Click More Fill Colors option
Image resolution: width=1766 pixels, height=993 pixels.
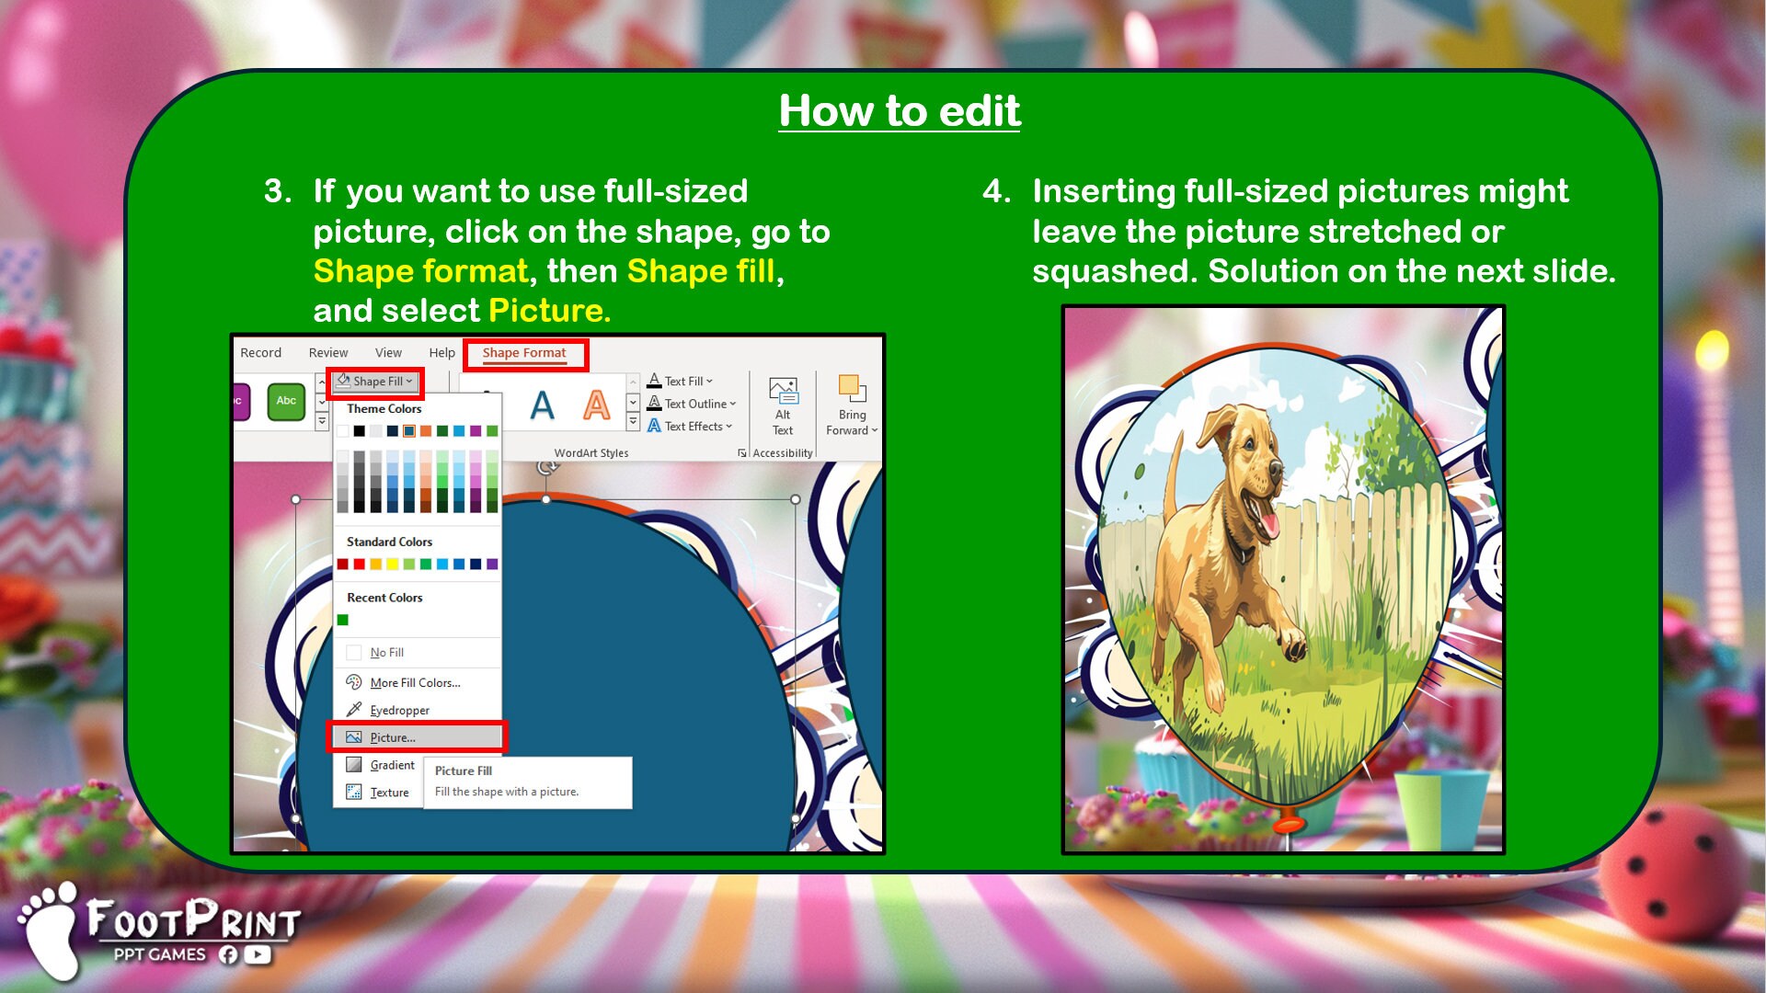414,683
